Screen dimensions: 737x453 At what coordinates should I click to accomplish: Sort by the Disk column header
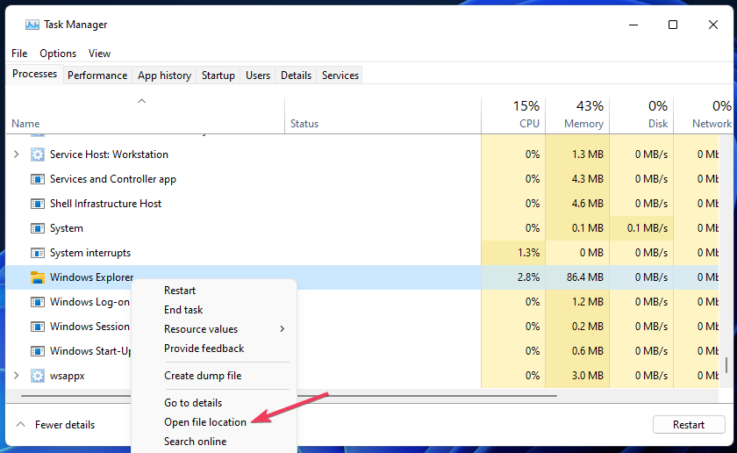pos(641,116)
